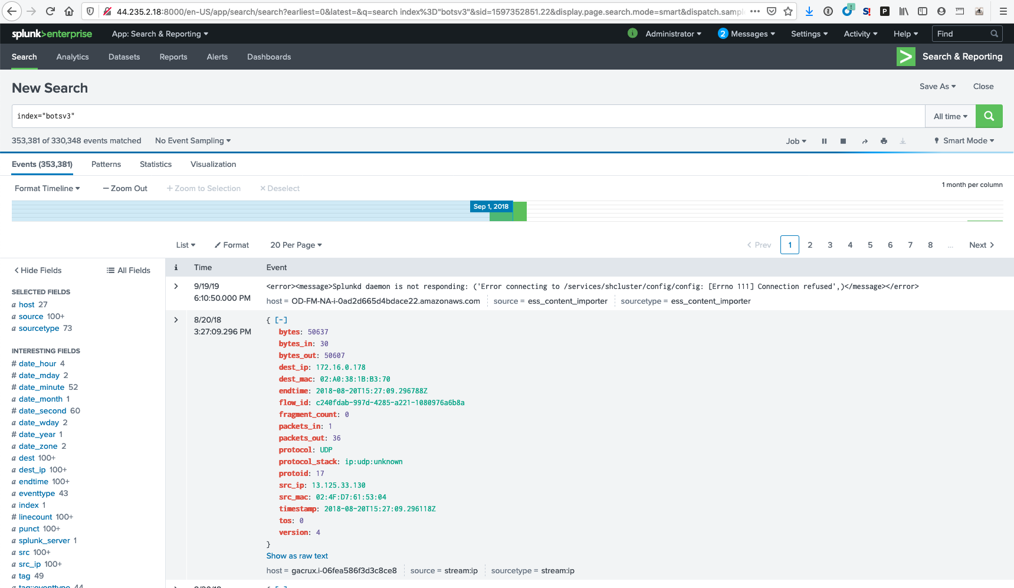Open the 20 Per Page dropdown
Viewport: 1014px width, 588px height.
point(296,245)
